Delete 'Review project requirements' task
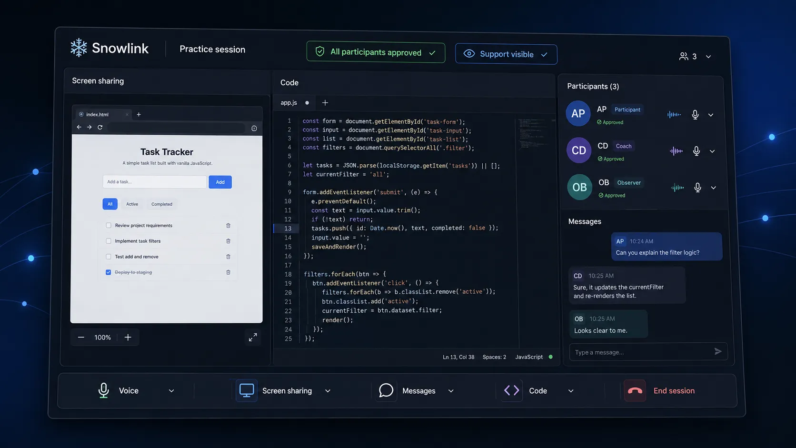This screenshot has height=448, width=796. tap(228, 225)
